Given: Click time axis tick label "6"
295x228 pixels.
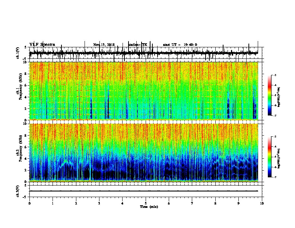Looking at the screenshot, I should point(169,203).
